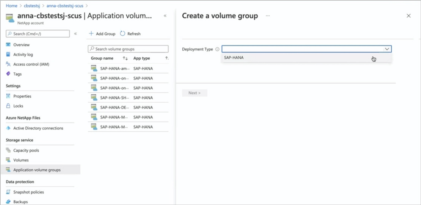Go to Overview in the sidebar
The image size is (421, 205).
pos(21,45)
